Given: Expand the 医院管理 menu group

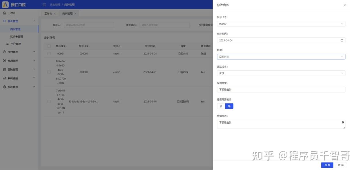Looking at the screenshot, I should (34, 69).
